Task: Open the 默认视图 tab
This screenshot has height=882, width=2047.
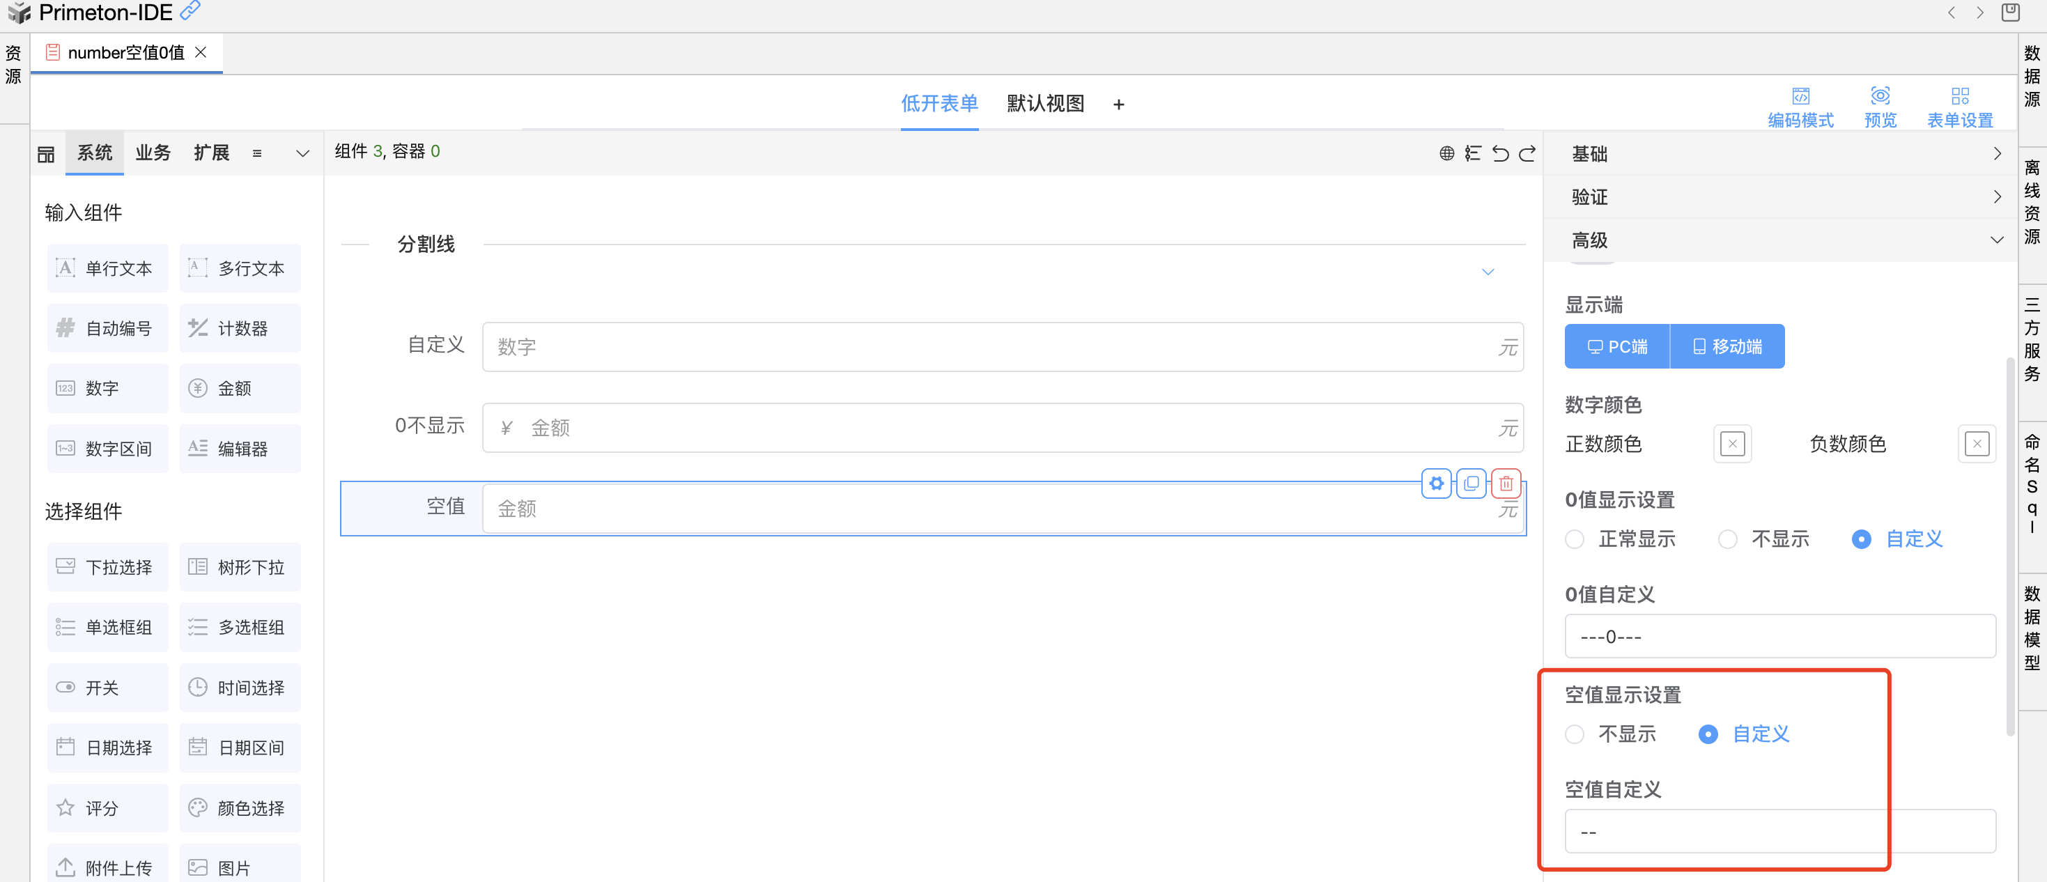Action: [1045, 103]
